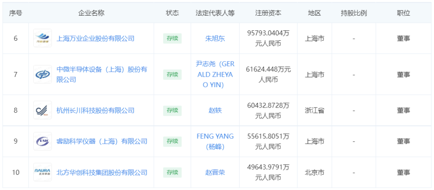Click region 上海市 in row 6
434x190 pixels.
click(x=314, y=39)
